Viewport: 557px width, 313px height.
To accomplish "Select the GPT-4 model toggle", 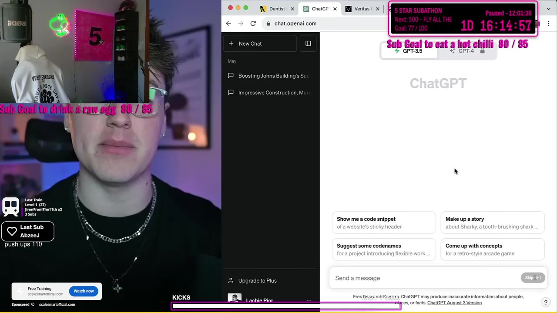I will [467, 51].
